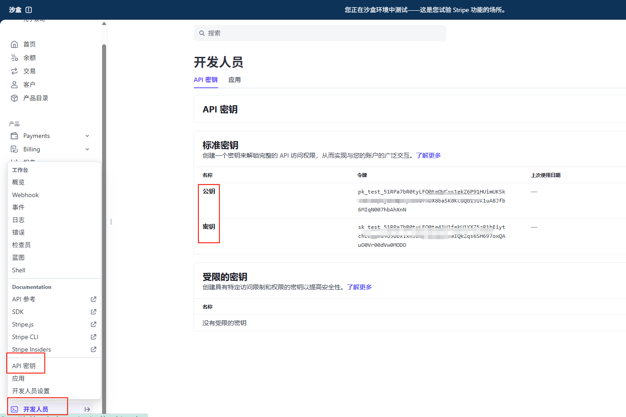The height and width of the screenshot is (417, 626).
Task: Expand the Payments section chevron
Action: tap(88, 135)
